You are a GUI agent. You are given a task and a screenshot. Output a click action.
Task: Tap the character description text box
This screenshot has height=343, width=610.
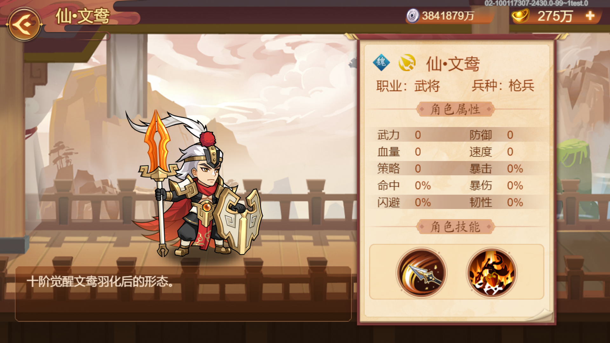(x=183, y=294)
